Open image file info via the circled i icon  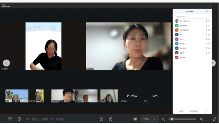coord(19,119)
